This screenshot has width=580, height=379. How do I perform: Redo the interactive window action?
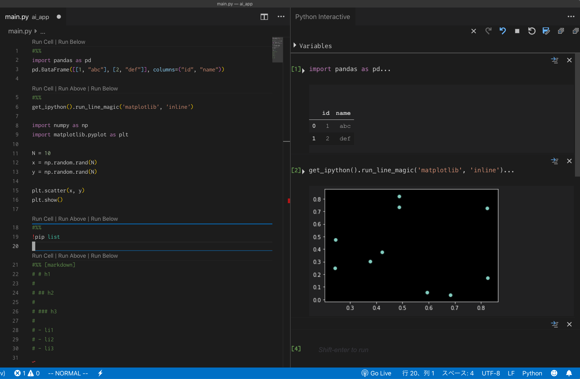point(488,31)
